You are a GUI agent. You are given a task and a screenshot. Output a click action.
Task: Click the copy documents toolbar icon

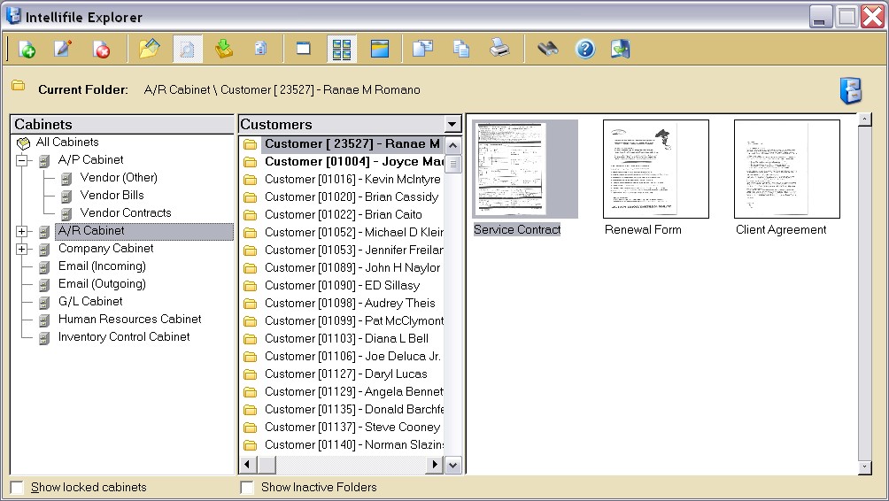tap(461, 49)
